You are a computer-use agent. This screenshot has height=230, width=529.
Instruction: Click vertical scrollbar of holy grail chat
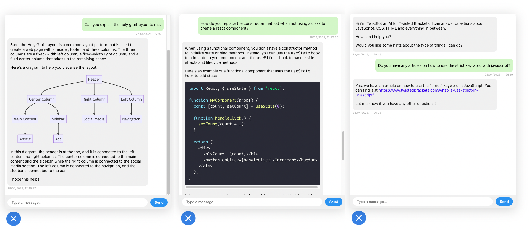point(169,122)
